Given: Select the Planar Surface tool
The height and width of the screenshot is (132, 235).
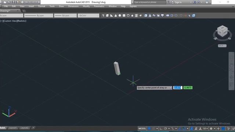Looking at the screenshot, I should [x=141, y=15].
